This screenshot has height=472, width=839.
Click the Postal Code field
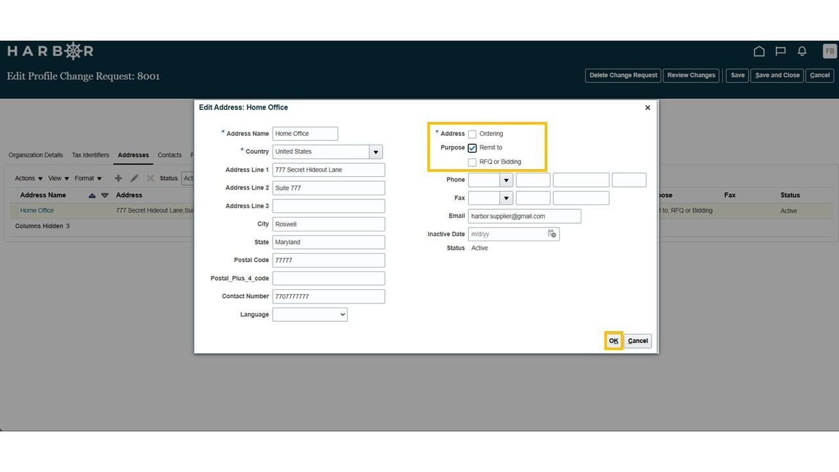[x=328, y=260]
